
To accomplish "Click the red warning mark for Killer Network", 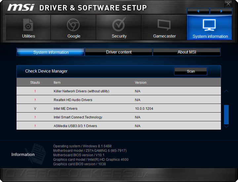I will [x=35, y=91].
